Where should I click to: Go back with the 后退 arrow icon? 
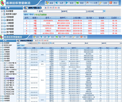[x=57, y=3]
